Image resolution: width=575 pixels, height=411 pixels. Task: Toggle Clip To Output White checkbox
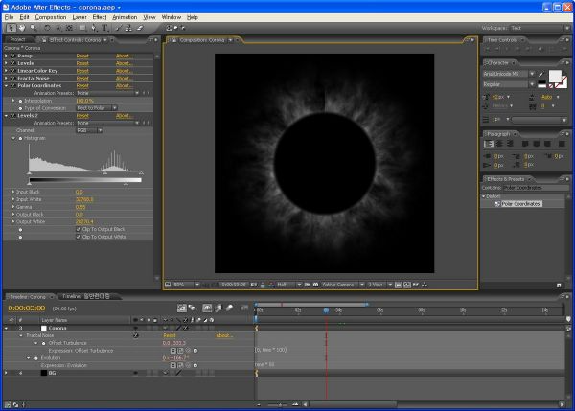click(79, 237)
